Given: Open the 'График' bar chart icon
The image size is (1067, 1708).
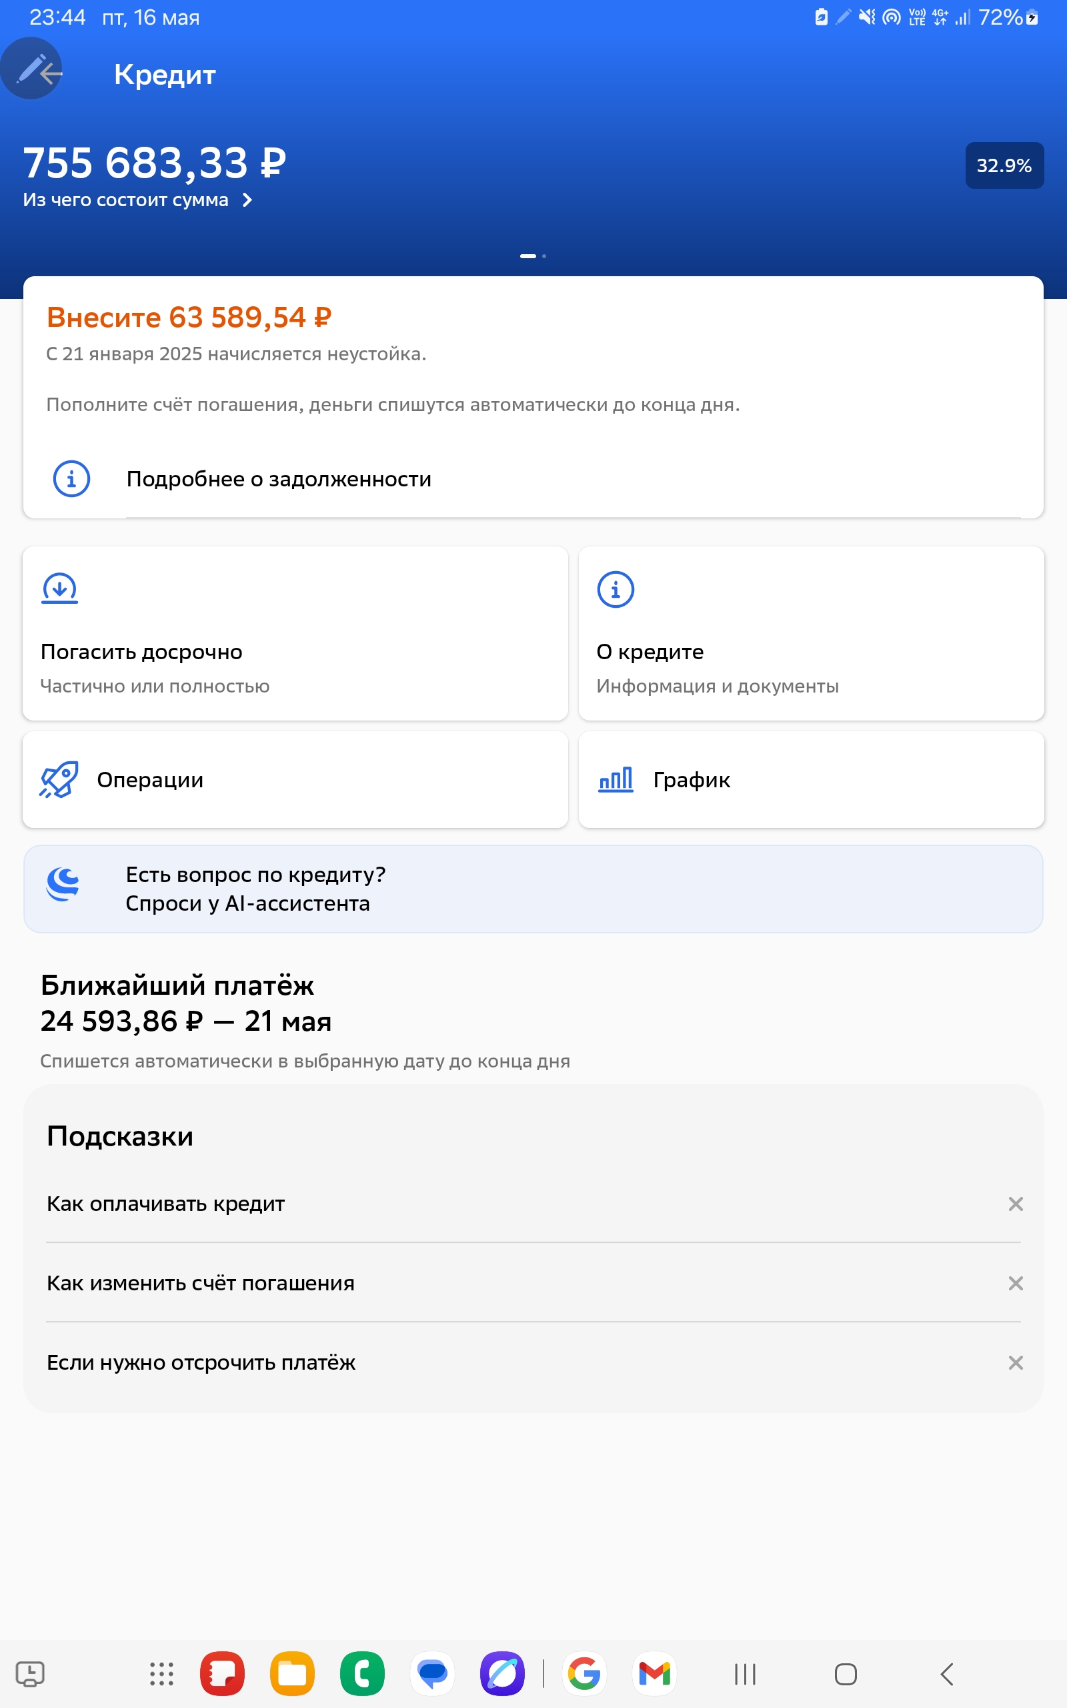Looking at the screenshot, I should click(616, 779).
